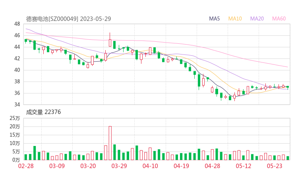Image resolution: width=294 pixels, height=175 pixels.
Task: Click the 03-29 date label
Action: [x=119, y=166]
